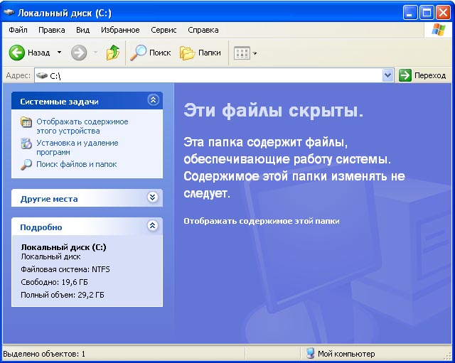455x363 pixels.
Task: Click the Переход go button
Action: (422, 76)
